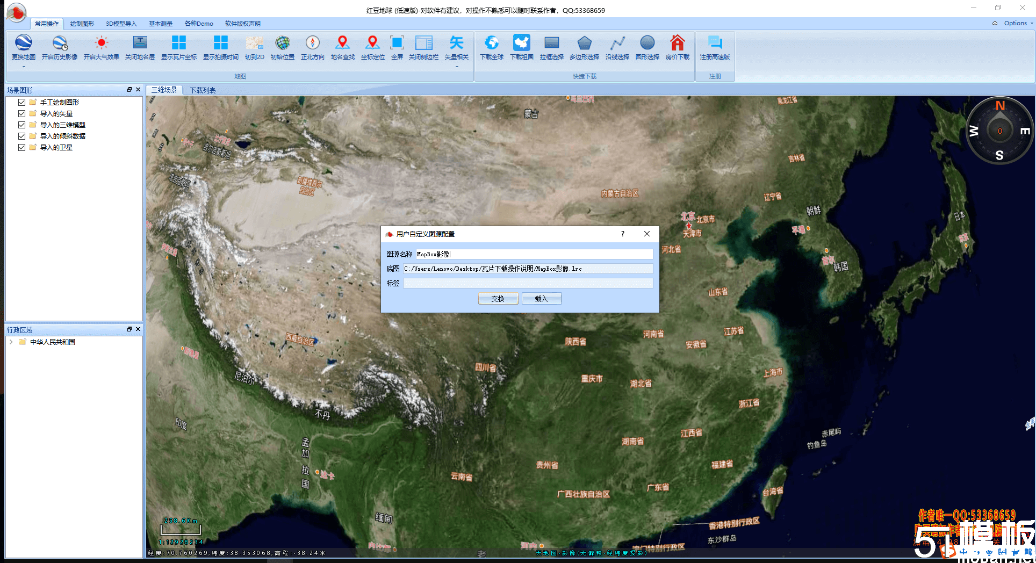Click the dialog help question mark

pos(623,234)
